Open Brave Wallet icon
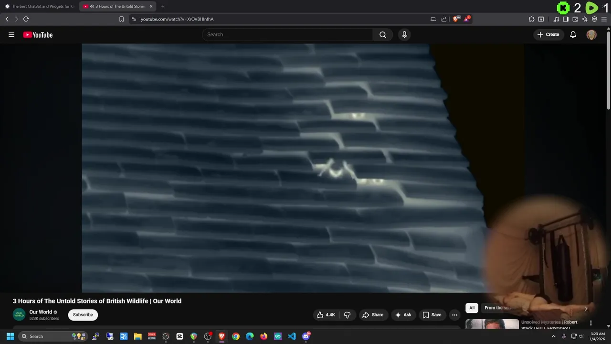The height and width of the screenshot is (344, 611). [575, 19]
